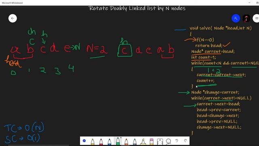Open the ruler tool
This screenshot has width=259, height=146.
click(x=160, y=142)
